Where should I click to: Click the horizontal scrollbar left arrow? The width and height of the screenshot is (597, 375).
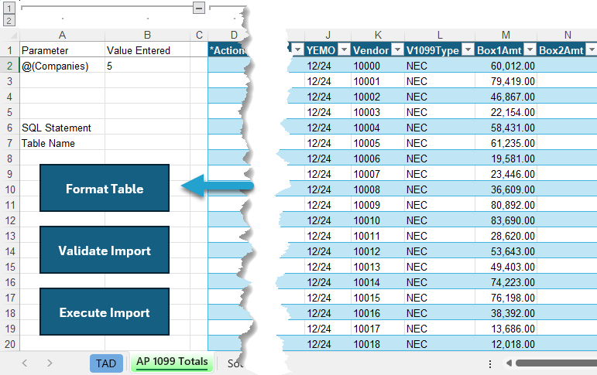coord(508,363)
